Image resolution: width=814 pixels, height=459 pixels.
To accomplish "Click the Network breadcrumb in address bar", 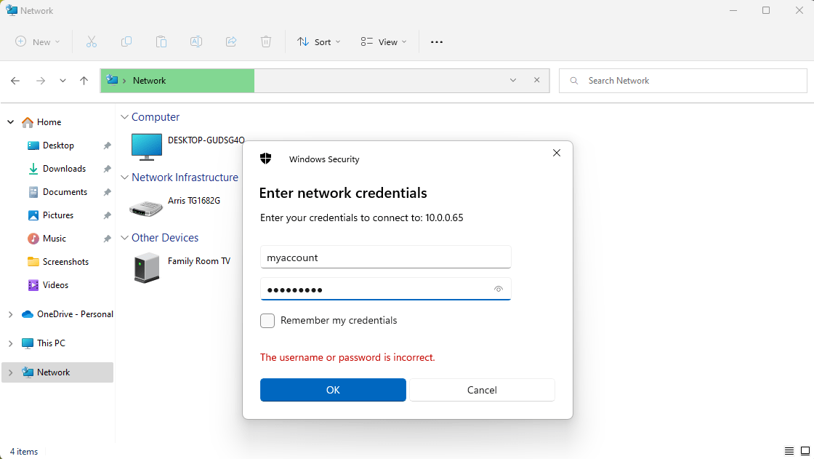I will (150, 81).
